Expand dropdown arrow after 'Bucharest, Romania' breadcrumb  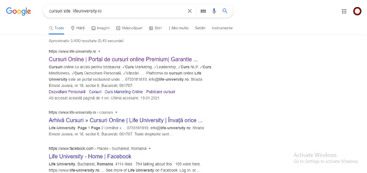pos(150,148)
